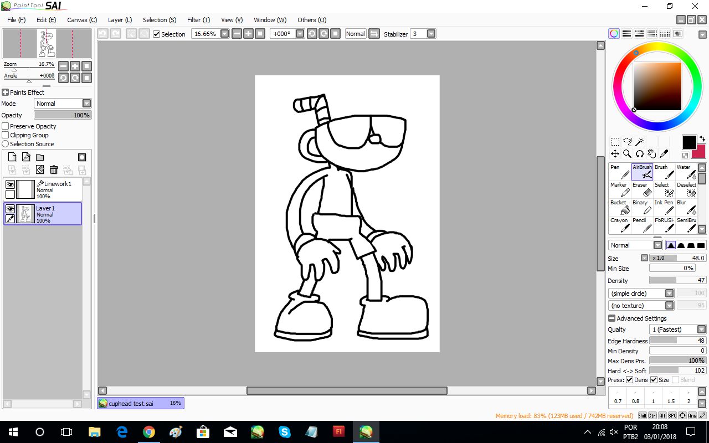Create a new linework layer

[x=26, y=157]
